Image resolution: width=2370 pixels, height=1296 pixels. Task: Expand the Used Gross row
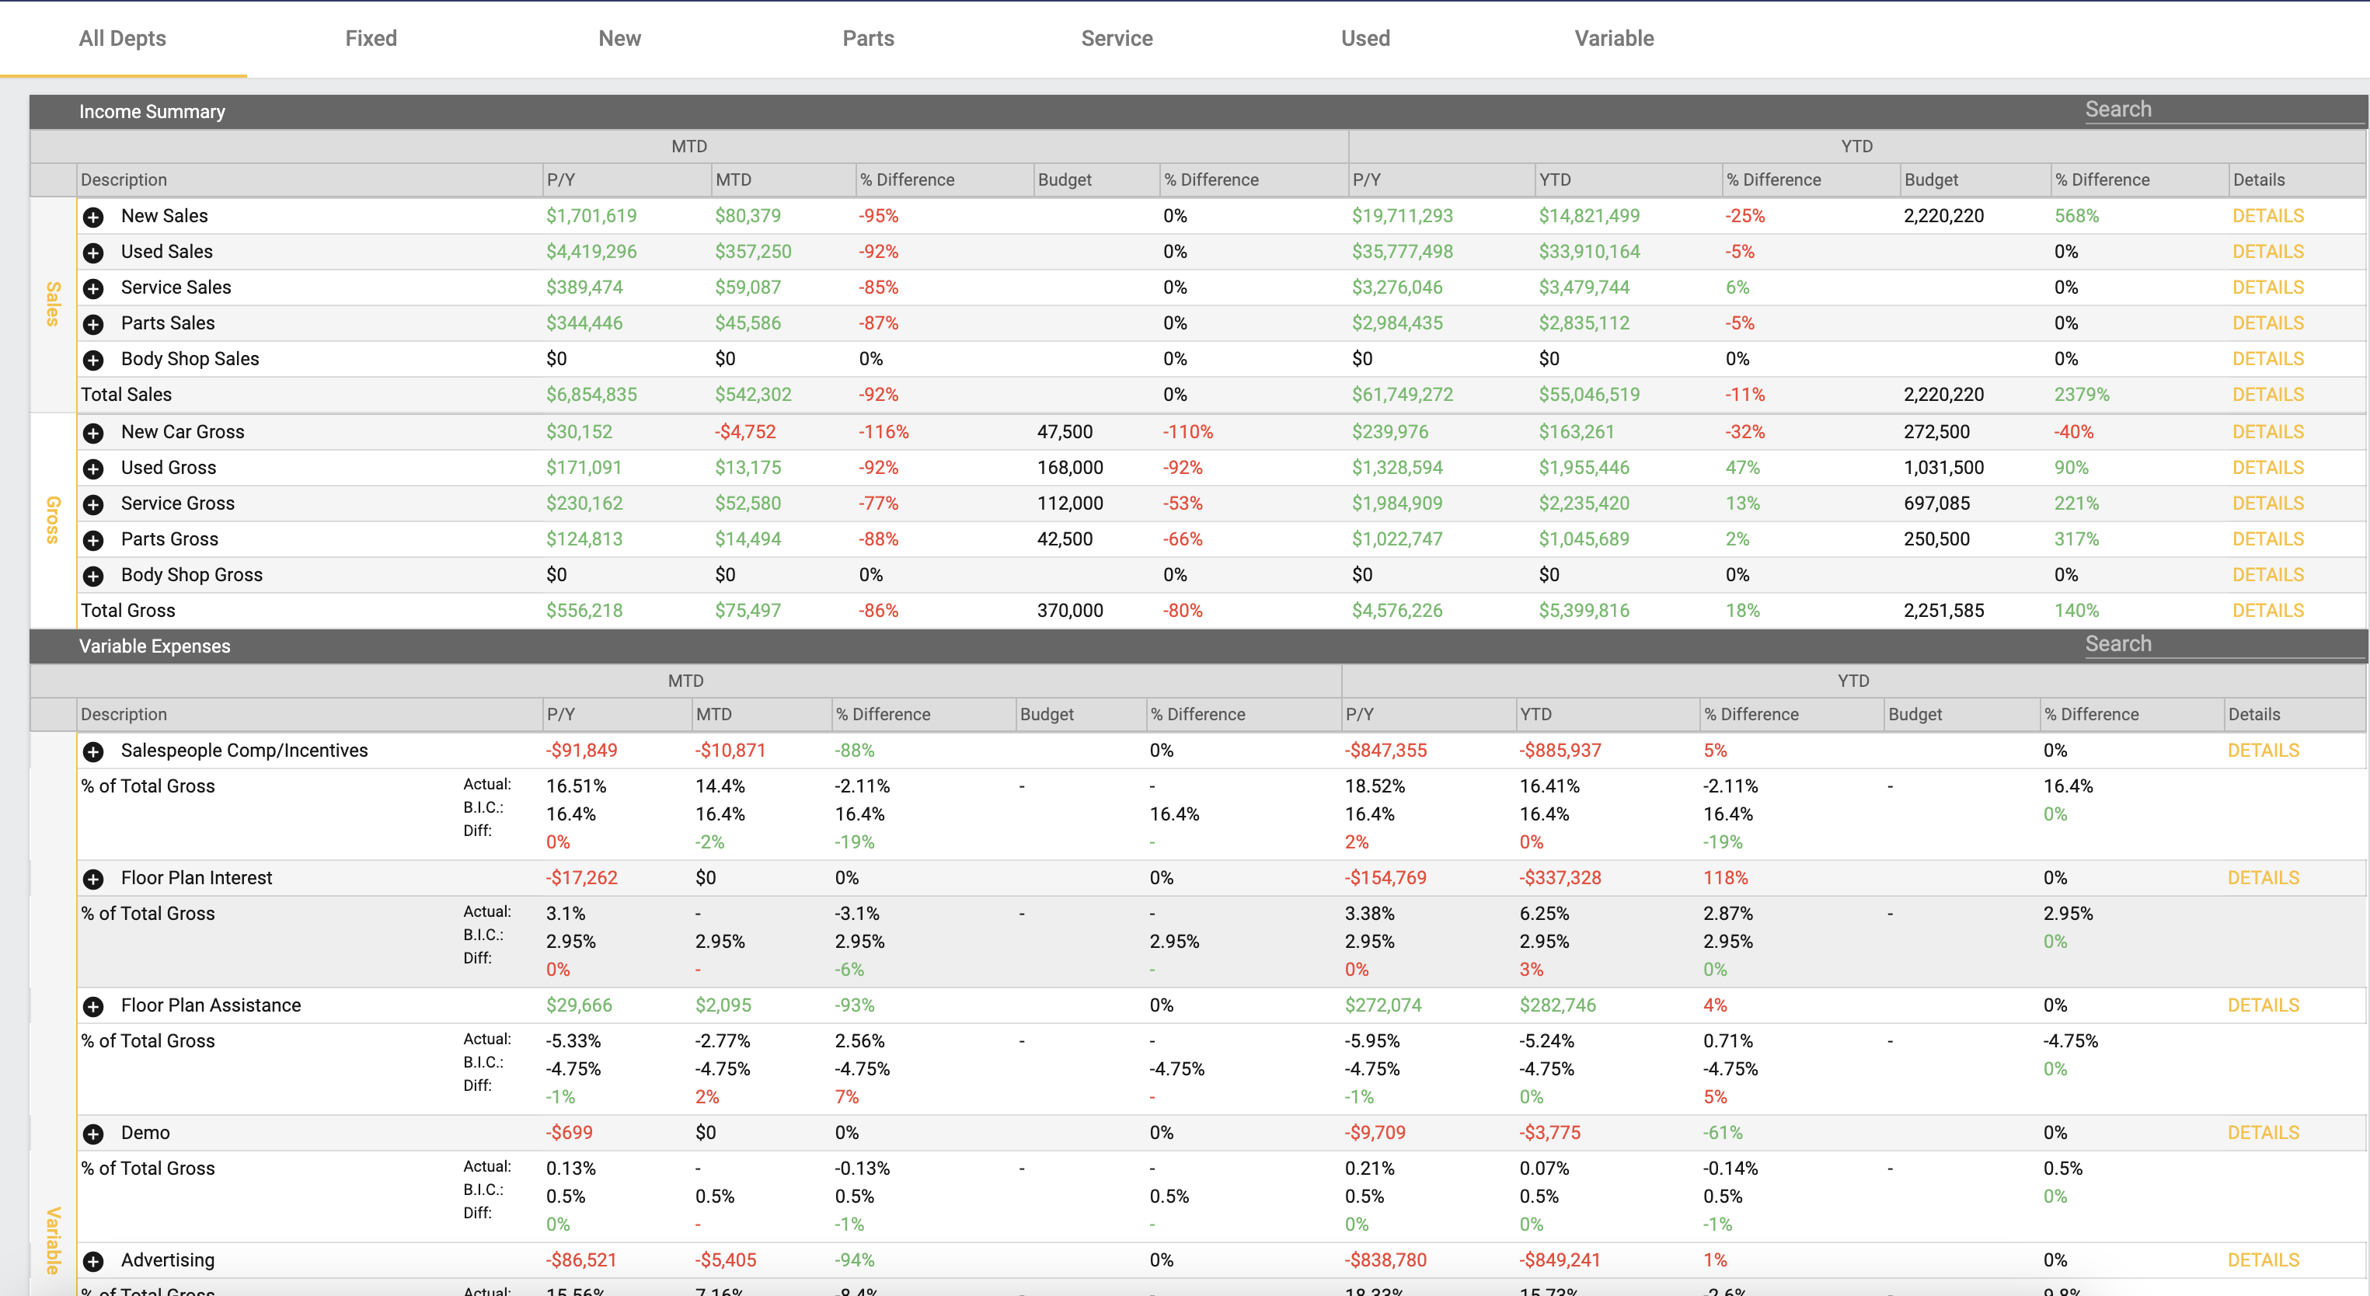93,469
